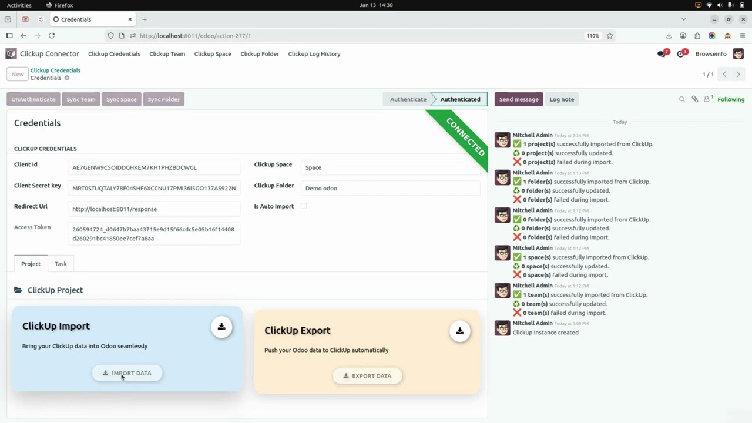Image resolution: width=752 pixels, height=423 pixels.
Task: Open the user avatar menu
Action: pyautogui.click(x=738, y=54)
